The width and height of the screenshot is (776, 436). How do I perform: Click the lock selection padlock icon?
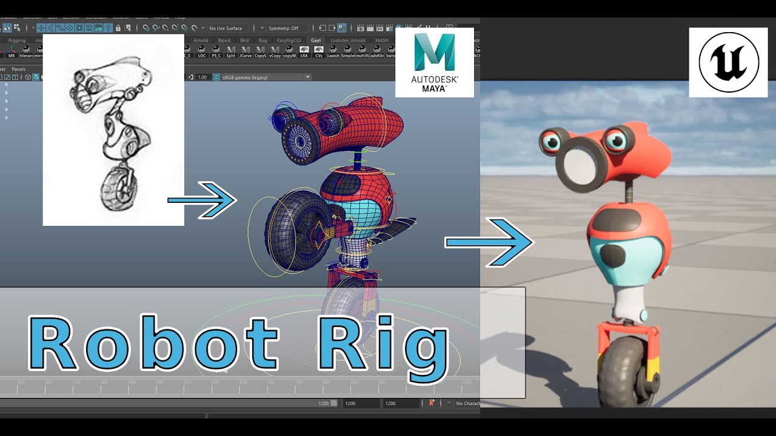[x=118, y=28]
